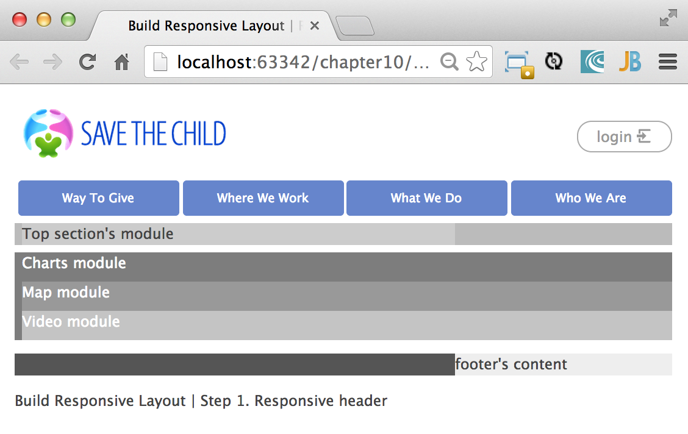Click the teal swirl extension icon
The width and height of the screenshot is (688, 434).
click(x=592, y=62)
